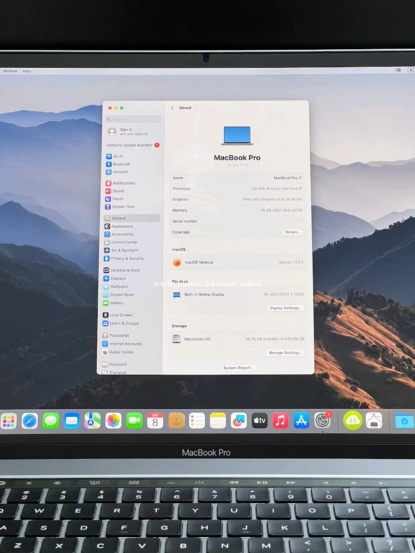Open Calendar from the Dock

coord(155,420)
